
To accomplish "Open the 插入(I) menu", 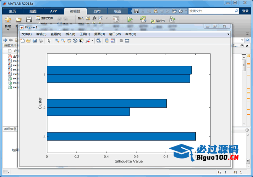I will (70, 34).
